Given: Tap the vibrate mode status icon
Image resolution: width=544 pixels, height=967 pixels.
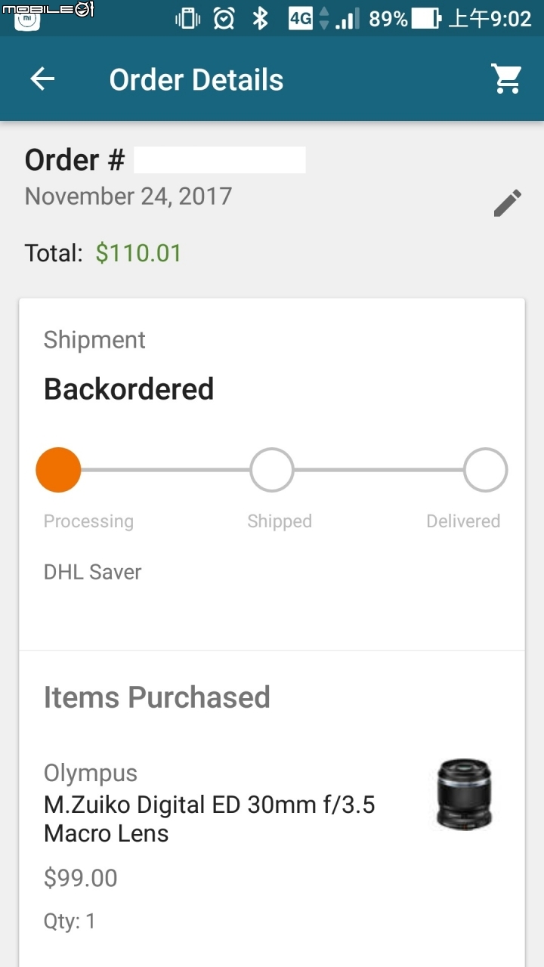Looking at the screenshot, I should click(x=187, y=18).
